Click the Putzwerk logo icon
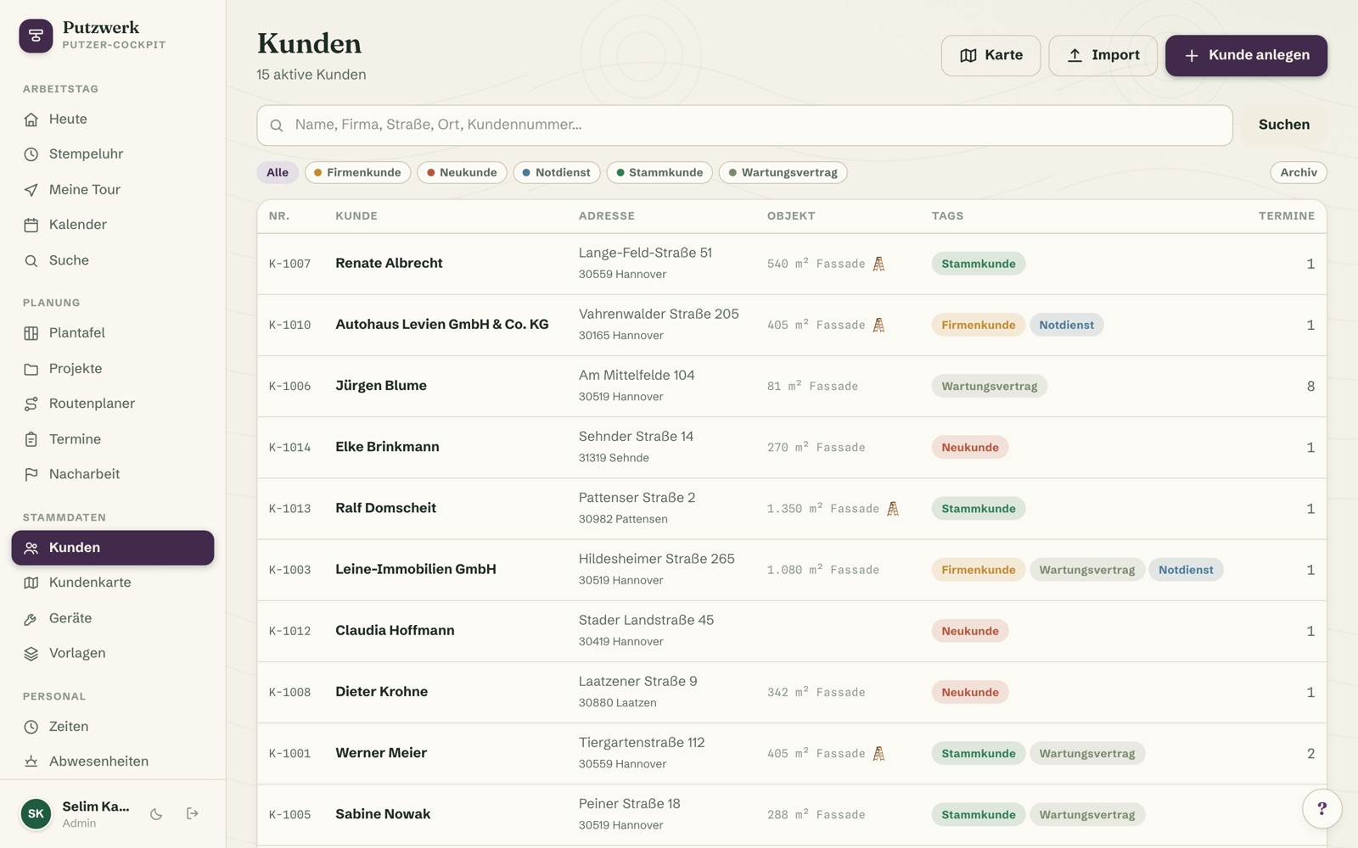The image size is (1358, 848). coord(36,36)
